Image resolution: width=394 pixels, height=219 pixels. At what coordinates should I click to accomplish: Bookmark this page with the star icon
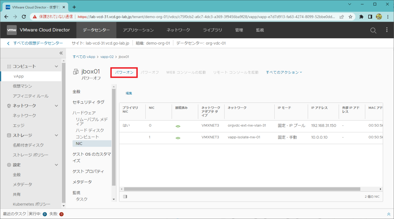click(x=350, y=16)
